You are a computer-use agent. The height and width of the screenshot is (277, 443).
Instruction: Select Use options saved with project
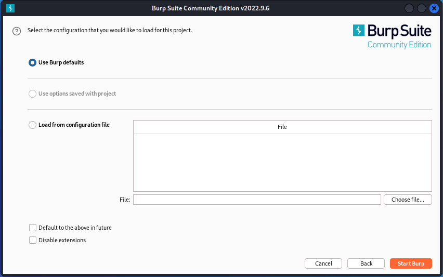pos(32,94)
